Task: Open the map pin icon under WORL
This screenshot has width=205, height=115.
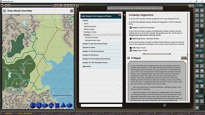Action: [x=197, y=86]
